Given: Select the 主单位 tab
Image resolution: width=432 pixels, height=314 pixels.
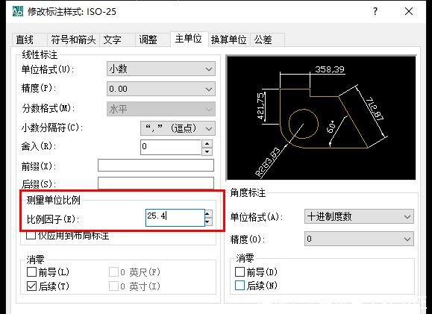Looking at the screenshot, I should 189,39.
